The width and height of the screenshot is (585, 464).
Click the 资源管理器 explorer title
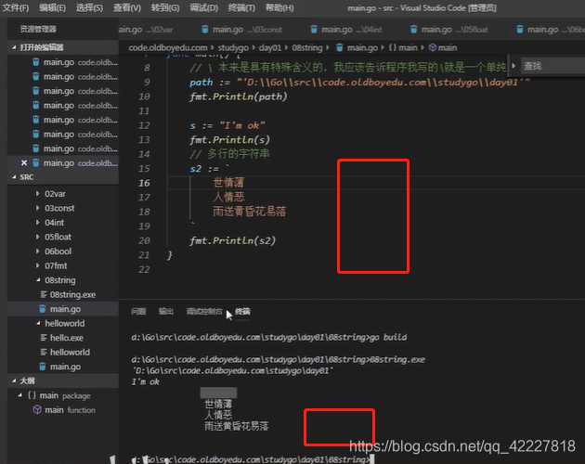coord(38,29)
